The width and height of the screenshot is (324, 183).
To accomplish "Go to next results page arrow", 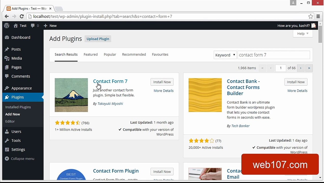I will (301, 68).
